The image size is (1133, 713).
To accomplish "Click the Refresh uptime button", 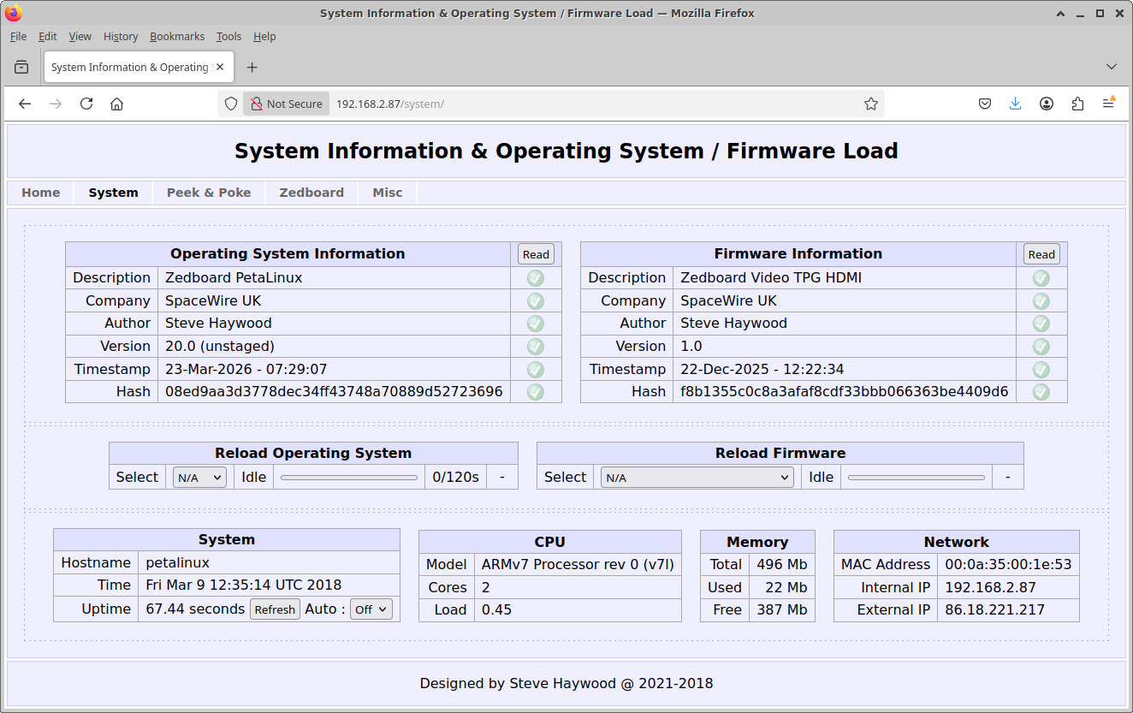I will pyautogui.click(x=275, y=609).
